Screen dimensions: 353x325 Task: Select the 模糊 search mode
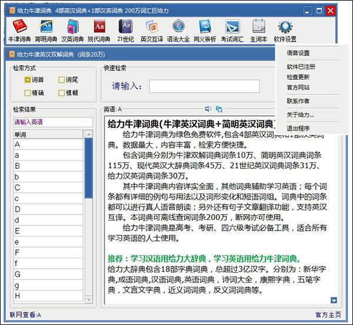[68, 93]
